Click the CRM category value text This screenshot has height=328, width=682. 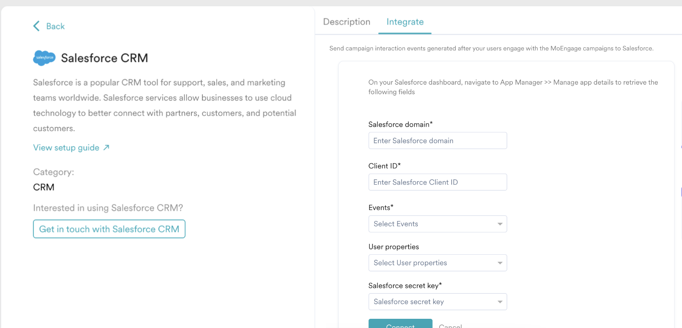[44, 187]
